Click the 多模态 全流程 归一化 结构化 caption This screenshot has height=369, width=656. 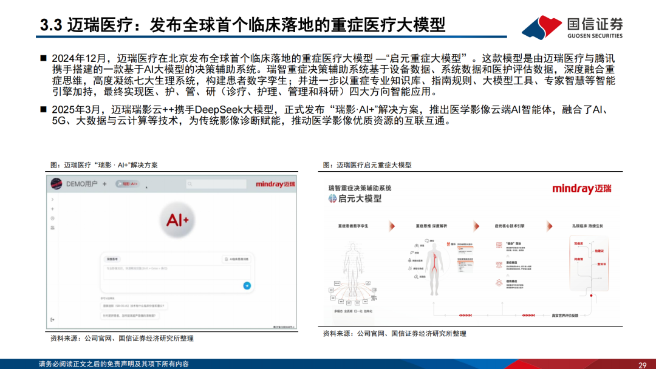point(353,311)
